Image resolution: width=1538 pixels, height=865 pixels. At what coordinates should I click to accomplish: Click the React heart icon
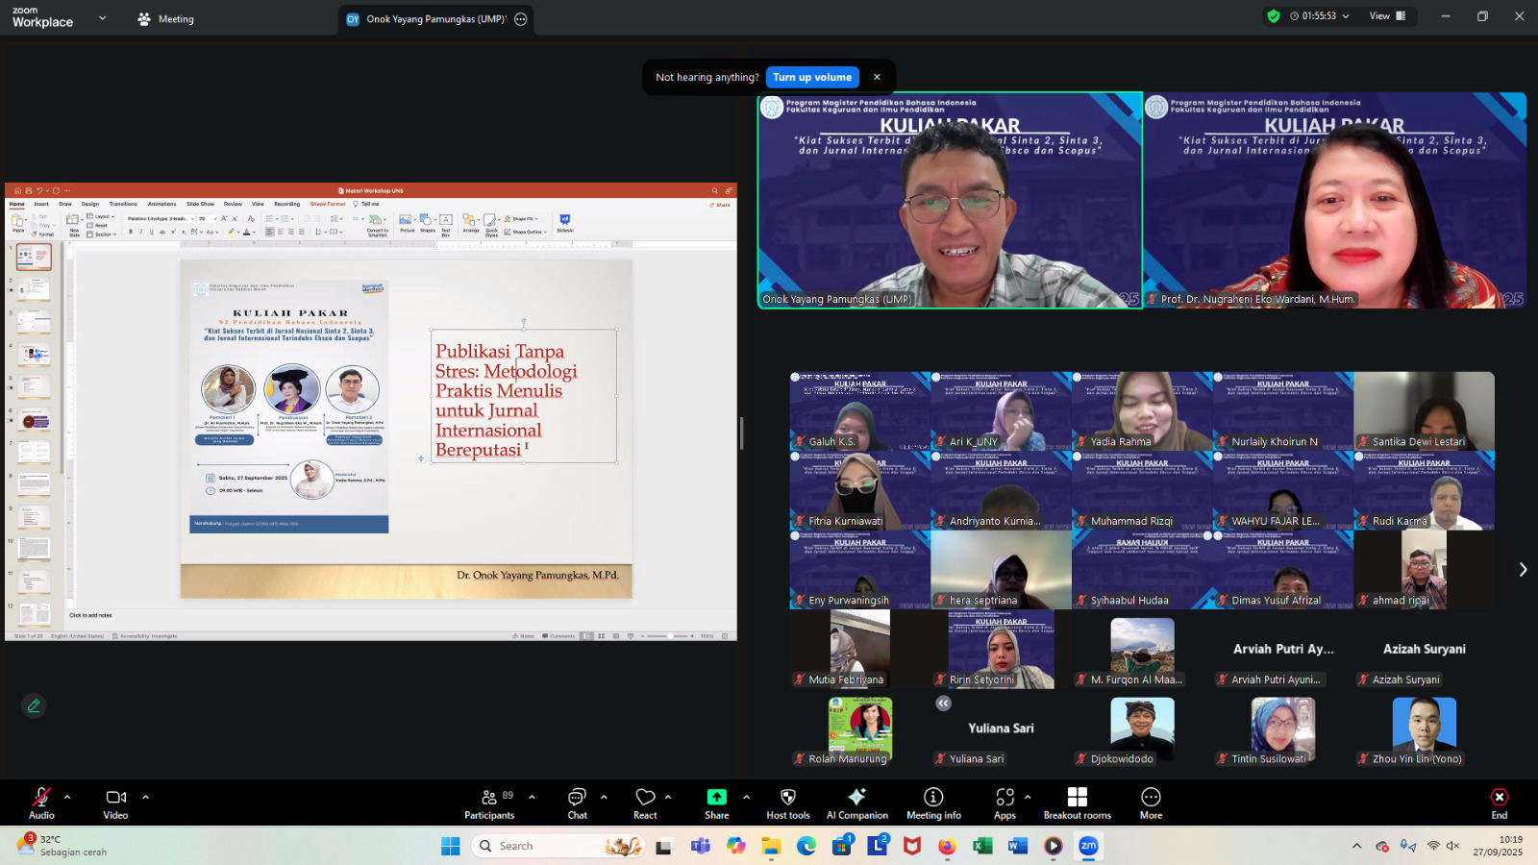click(645, 803)
